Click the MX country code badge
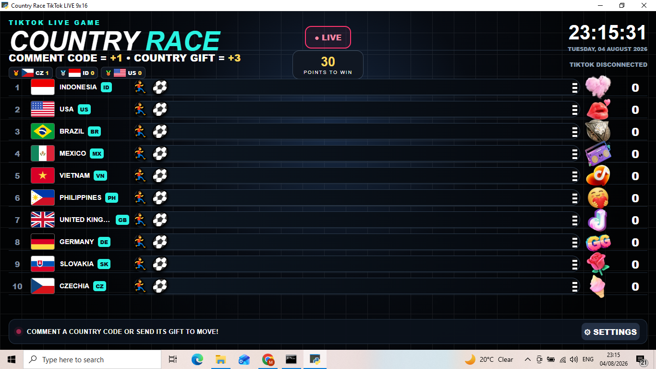 (97, 153)
